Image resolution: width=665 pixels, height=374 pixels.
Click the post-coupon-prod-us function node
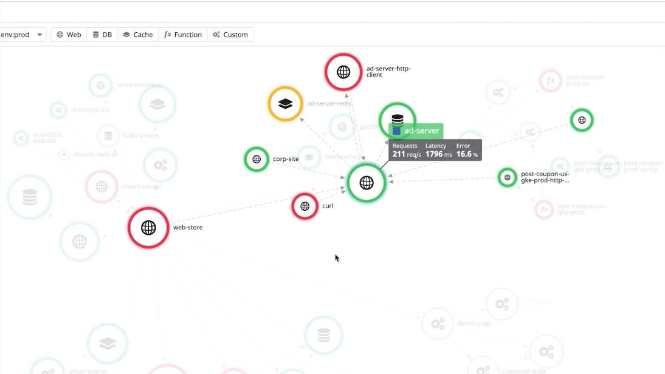click(x=551, y=81)
